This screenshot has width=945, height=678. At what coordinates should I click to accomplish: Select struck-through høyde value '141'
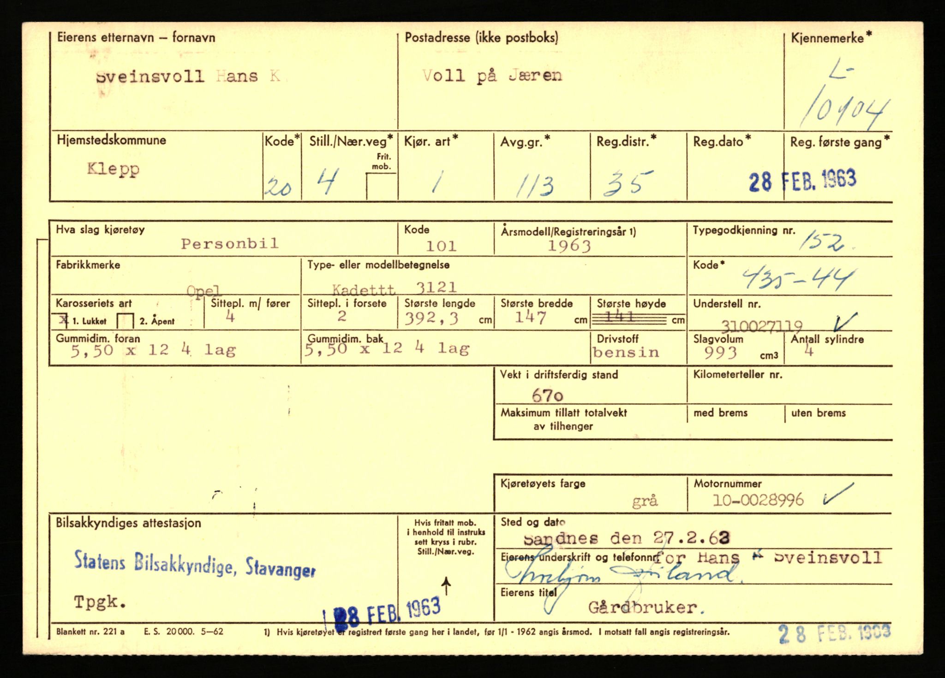coord(620,317)
